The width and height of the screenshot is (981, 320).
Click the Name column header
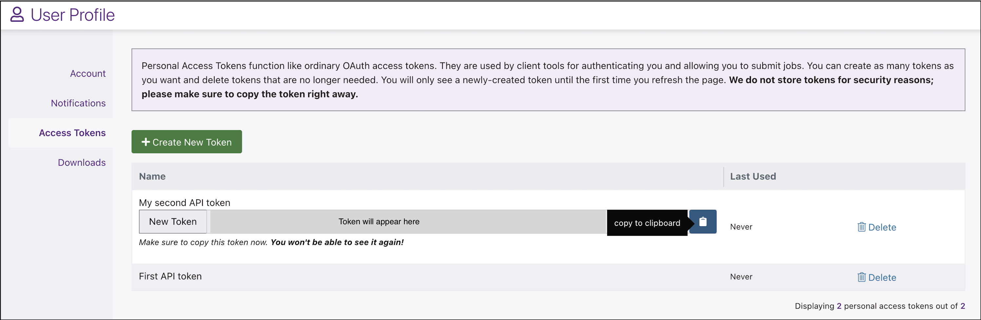point(152,176)
